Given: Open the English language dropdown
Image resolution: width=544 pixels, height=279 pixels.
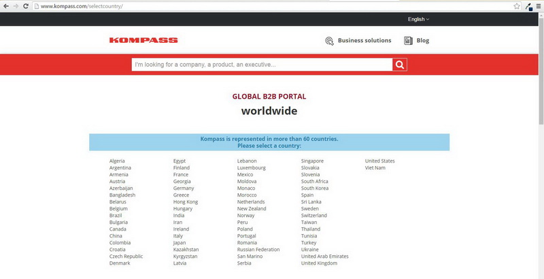Looking at the screenshot, I should coord(418,19).
